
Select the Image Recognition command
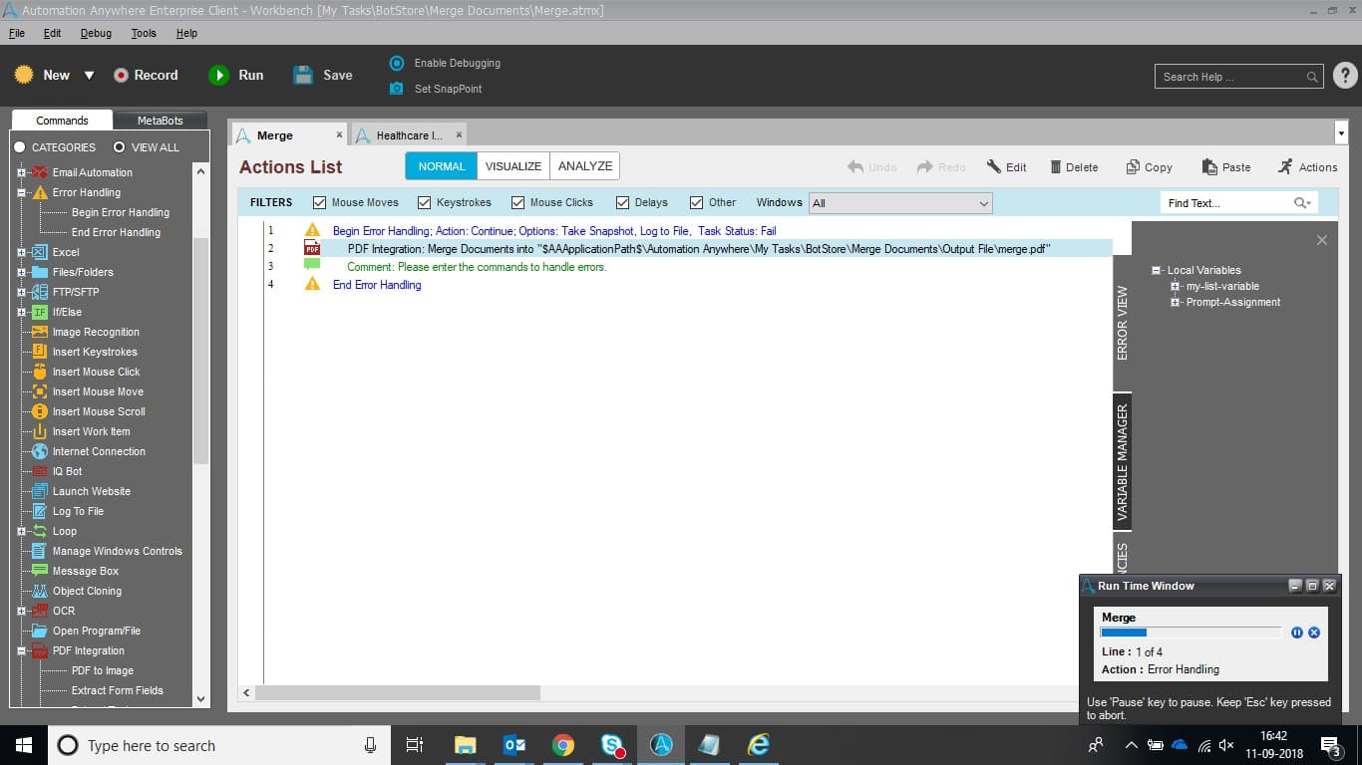(96, 332)
